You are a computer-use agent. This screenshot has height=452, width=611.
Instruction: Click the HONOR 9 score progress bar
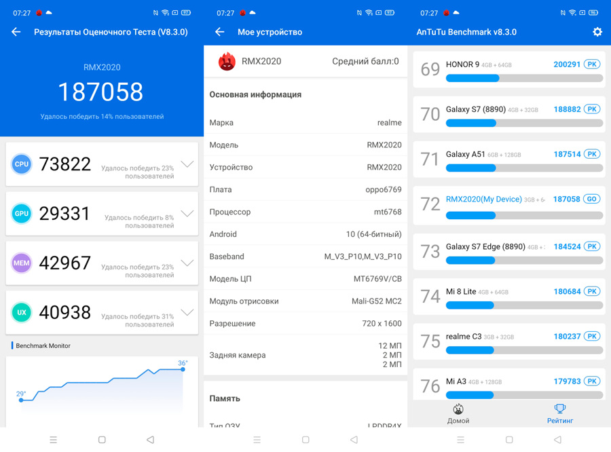[x=524, y=78]
